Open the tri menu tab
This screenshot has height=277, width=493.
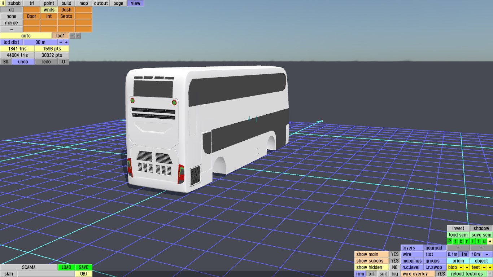point(32,3)
